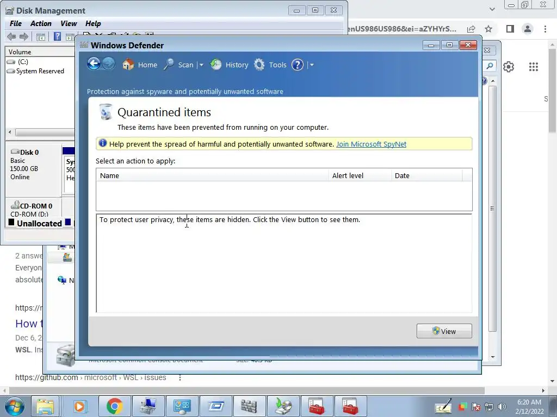The height and width of the screenshot is (417, 557).
Task: Sort quarantined items by Date column
Action: 427,175
